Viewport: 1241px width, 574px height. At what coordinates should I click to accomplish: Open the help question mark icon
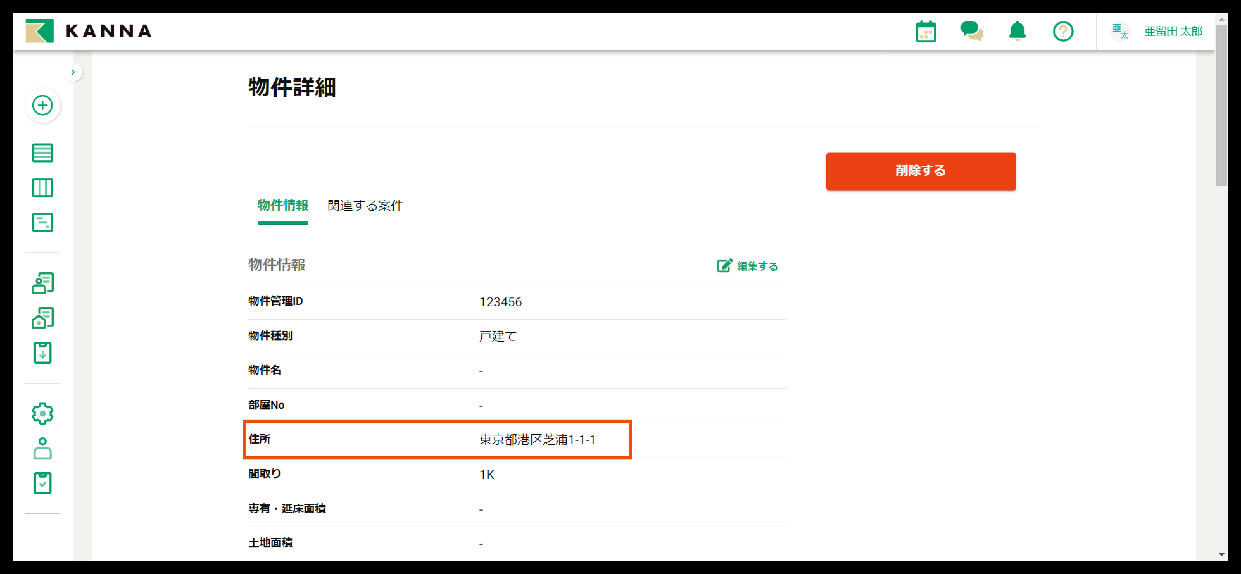coord(1063,32)
